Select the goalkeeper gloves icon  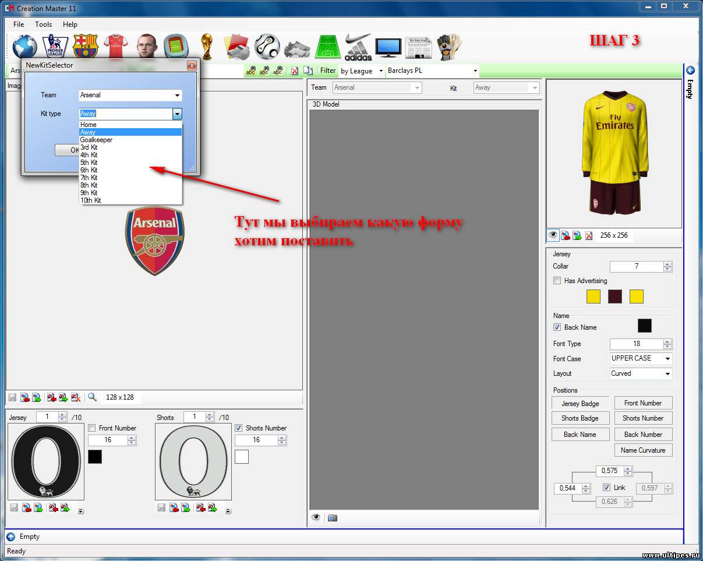(449, 47)
